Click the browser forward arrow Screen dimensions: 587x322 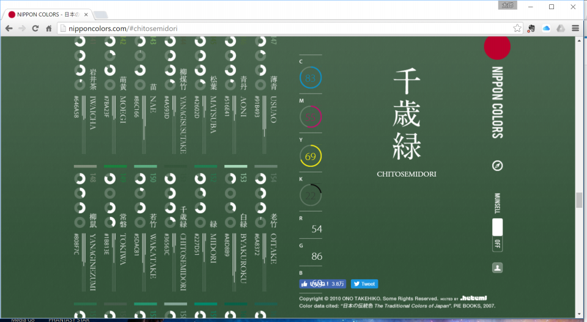point(22,29)
